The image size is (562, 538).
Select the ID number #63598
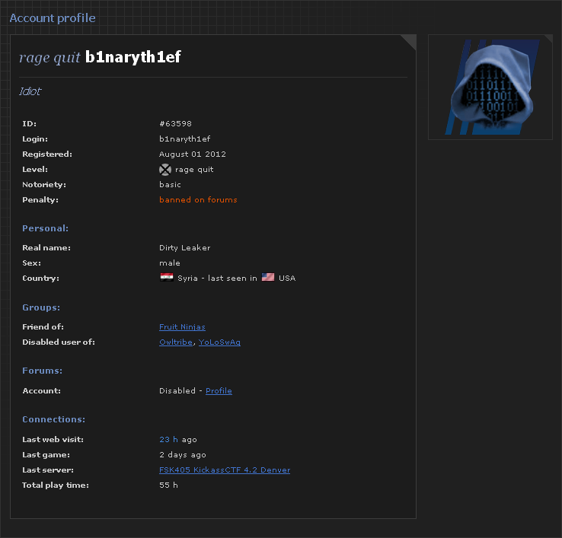click(x=175, y=124)
